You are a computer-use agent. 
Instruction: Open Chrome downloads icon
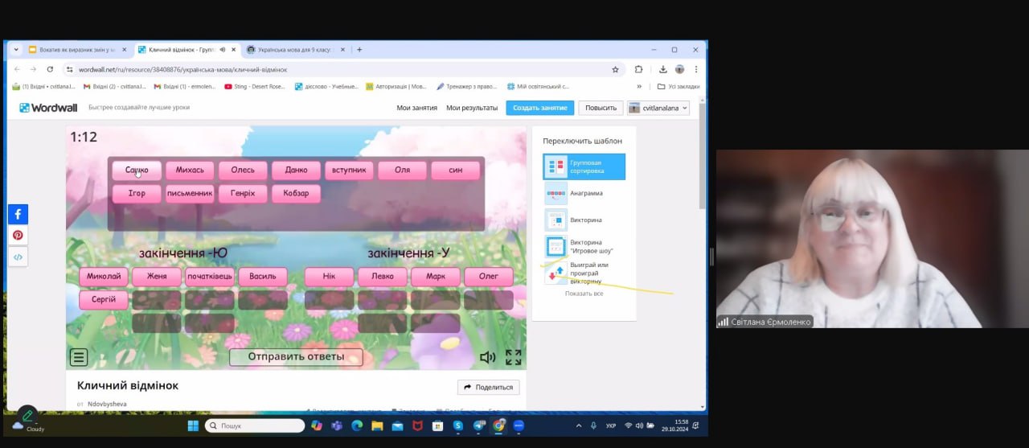pos(663,69)
